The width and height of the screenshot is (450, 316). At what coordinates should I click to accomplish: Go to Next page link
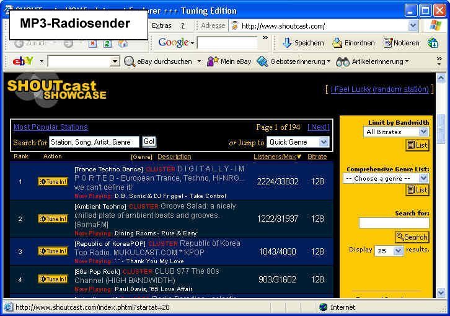(x=319, y=127)
